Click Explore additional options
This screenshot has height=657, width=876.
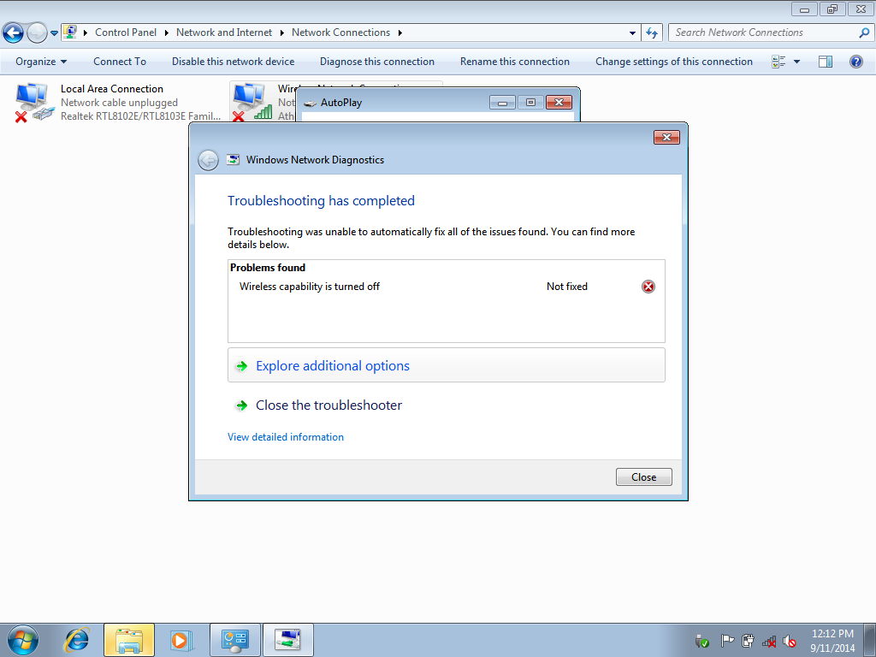(447, 365)
